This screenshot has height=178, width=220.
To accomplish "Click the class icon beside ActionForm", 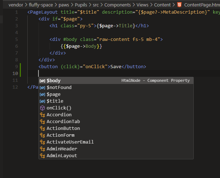I will coord(42,135).
